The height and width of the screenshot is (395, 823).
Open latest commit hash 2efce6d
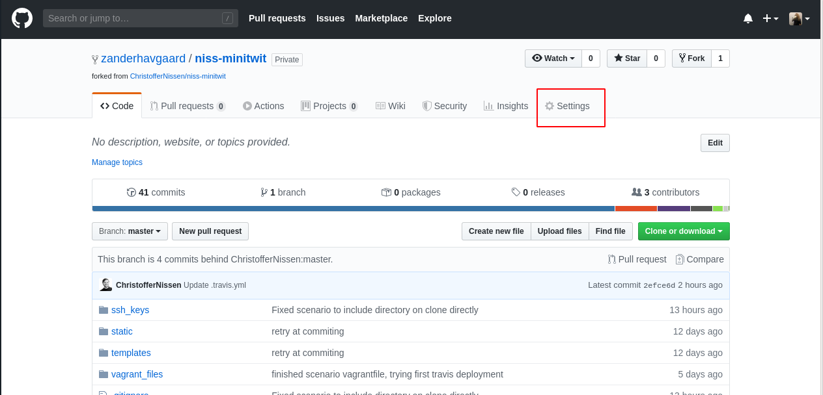660,285
